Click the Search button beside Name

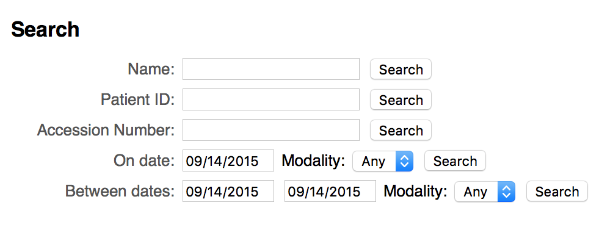[x=401, y=69]
